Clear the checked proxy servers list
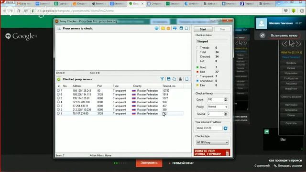This screenshot has width=306, height=172. (187, 79)
